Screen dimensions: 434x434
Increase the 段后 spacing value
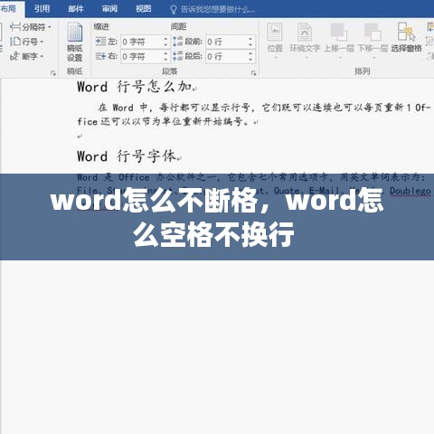point(250,53)
